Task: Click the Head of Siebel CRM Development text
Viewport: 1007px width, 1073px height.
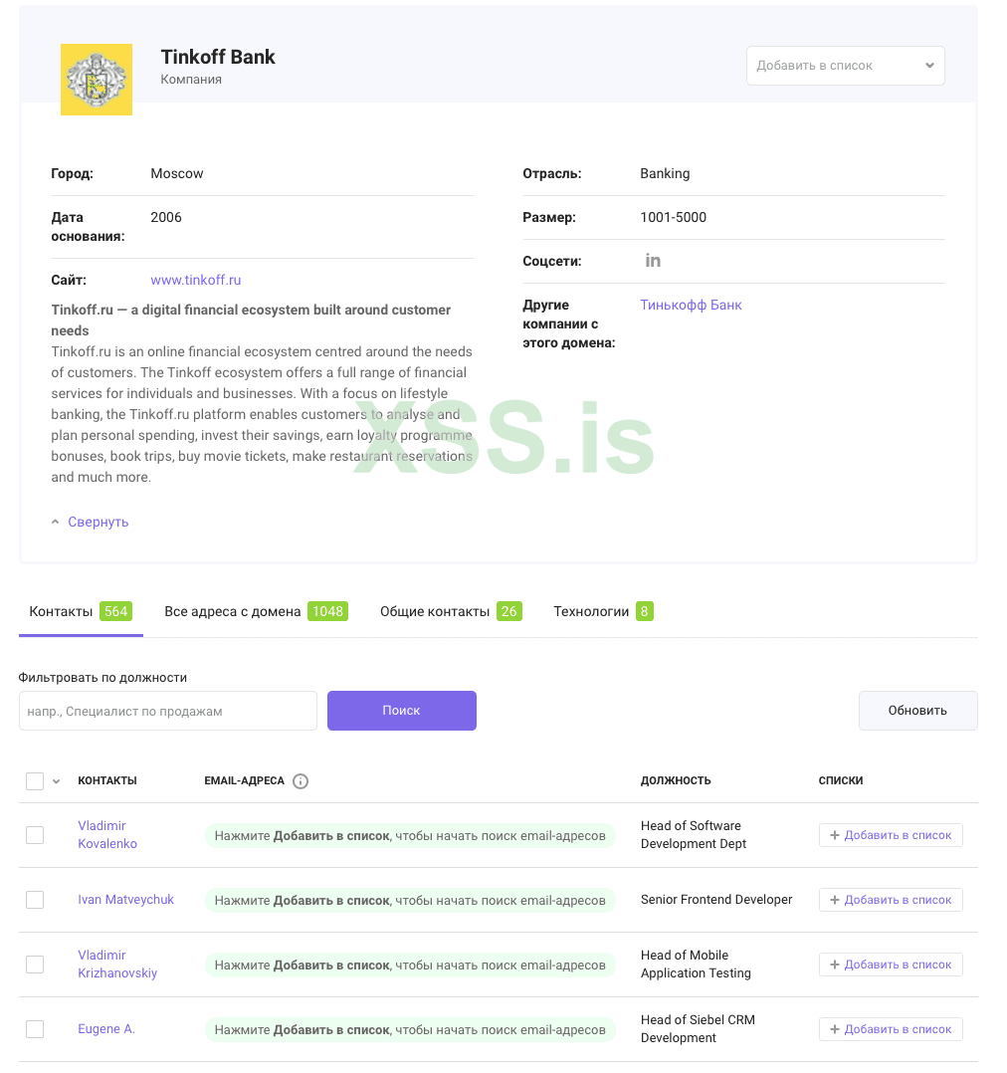Action: pyautogui.click(x=698, y=1029)
